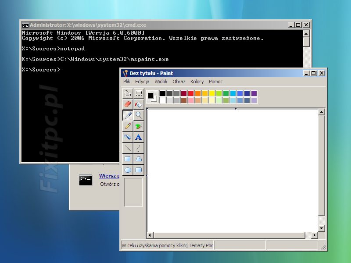Choose the Eraser tool in Paint
The image size is (351, 263).
pyautogui.click(x=128, y=104)
